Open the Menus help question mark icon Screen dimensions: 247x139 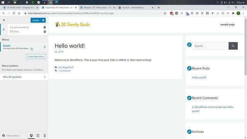coord(45,27)
